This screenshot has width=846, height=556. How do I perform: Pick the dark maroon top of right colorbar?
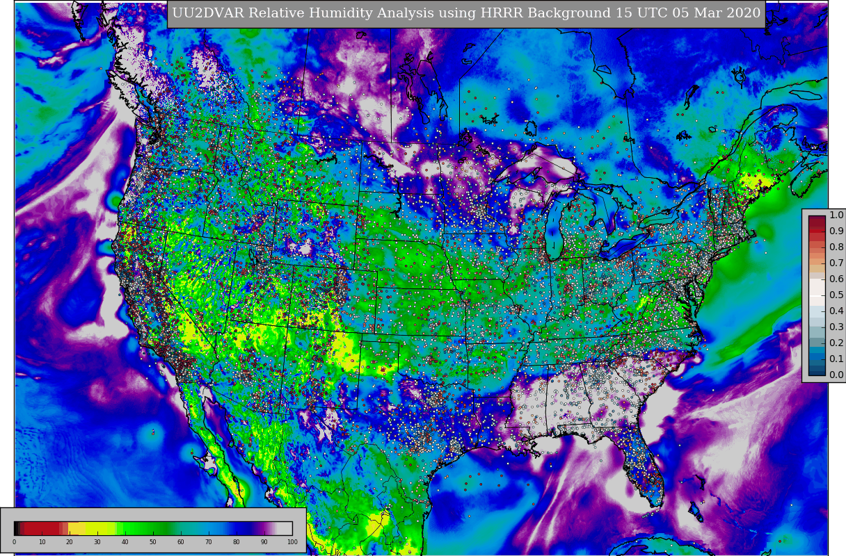point(817,219)
